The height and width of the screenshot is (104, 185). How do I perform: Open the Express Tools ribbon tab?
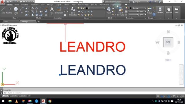point(116,5)
